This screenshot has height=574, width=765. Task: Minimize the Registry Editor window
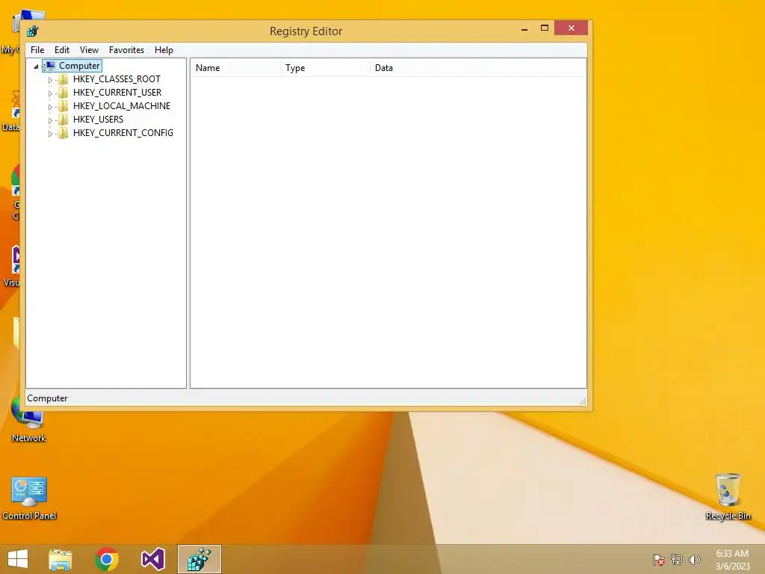(524, 28)
